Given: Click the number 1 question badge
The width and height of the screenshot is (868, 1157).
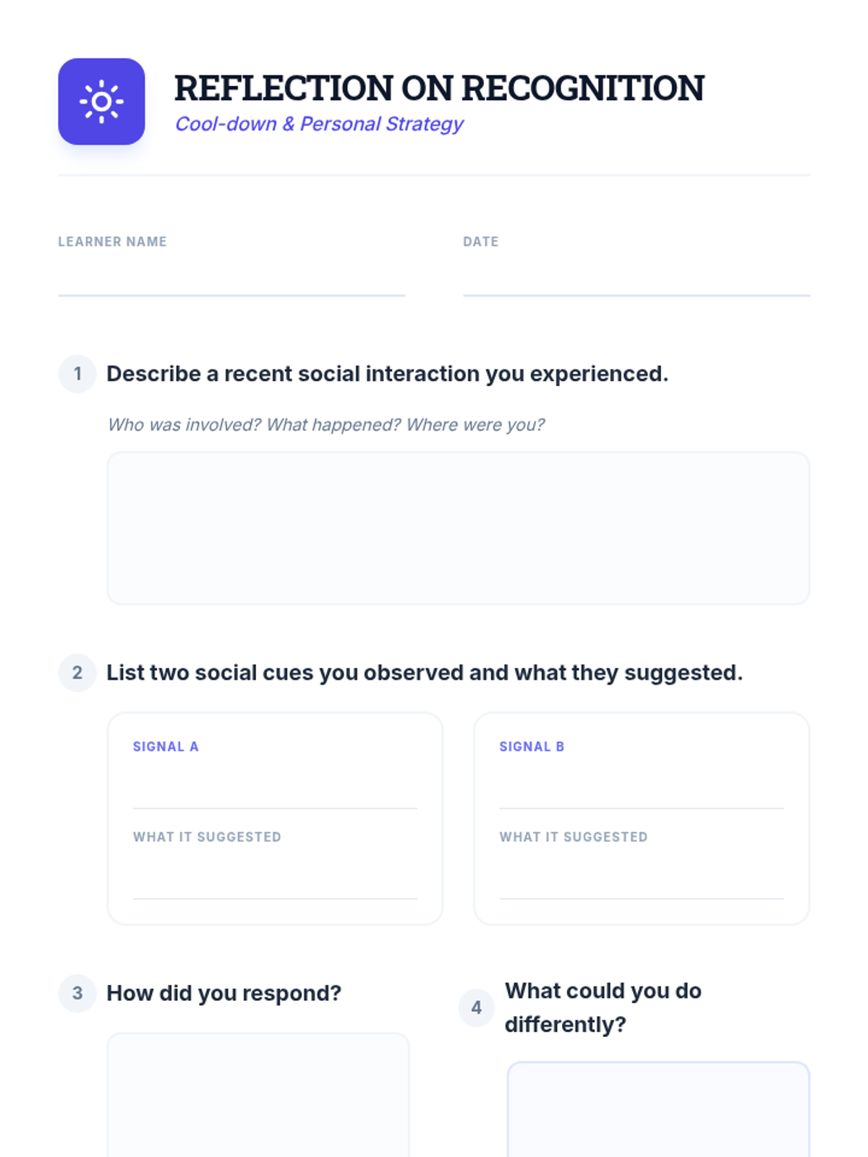Looking at the screenshot, I should pyautogui.click(x=77, y=374).
